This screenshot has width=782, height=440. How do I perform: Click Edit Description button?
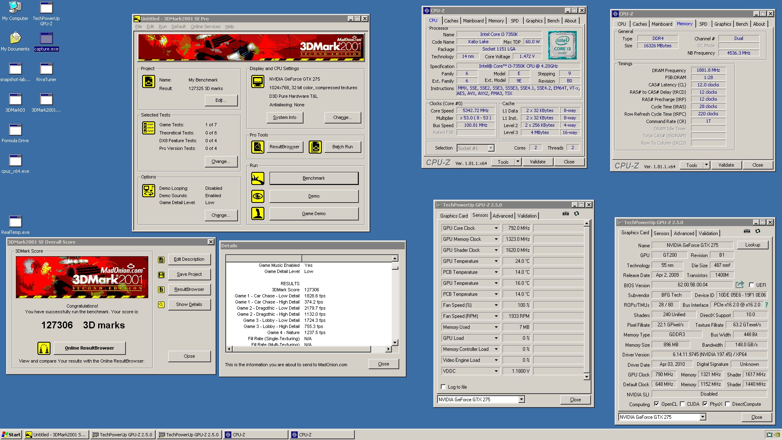(x=189, y=260)
